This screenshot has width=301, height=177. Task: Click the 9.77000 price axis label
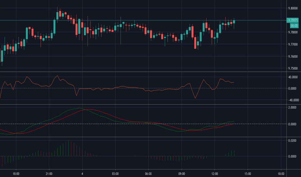click(x=293, y=44)
